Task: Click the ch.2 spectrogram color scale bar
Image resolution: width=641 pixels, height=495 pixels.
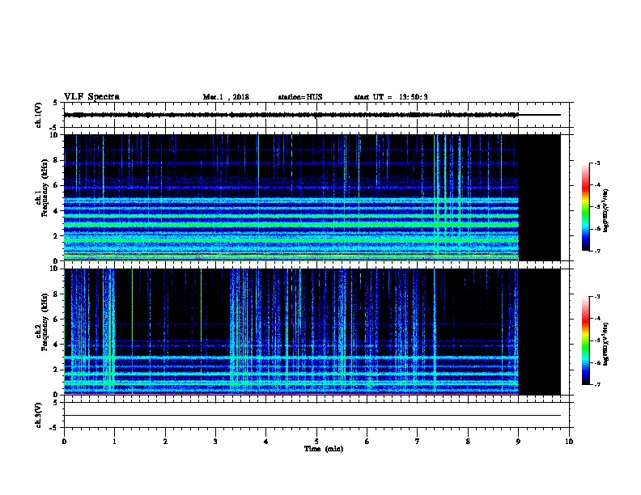Action: (x=586, y=341)
